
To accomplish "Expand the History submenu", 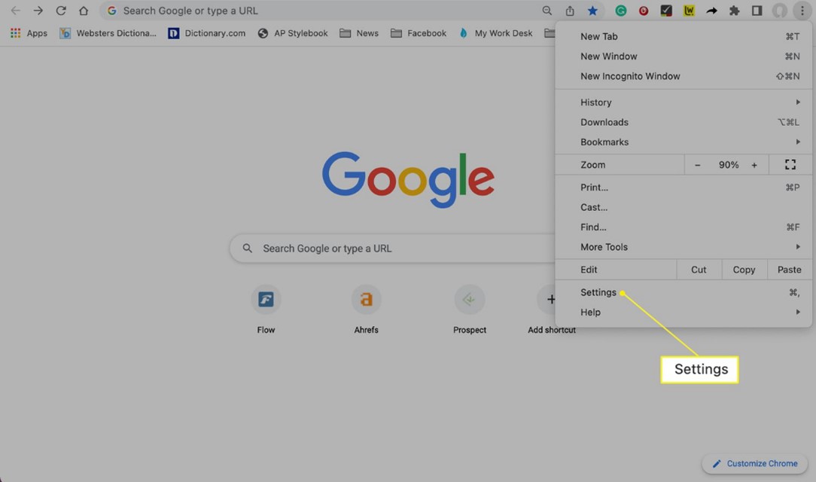I will click(x=684, y=102).
